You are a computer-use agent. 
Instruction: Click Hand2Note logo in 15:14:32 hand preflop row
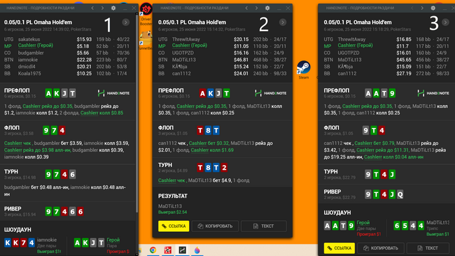coord(270,93)
